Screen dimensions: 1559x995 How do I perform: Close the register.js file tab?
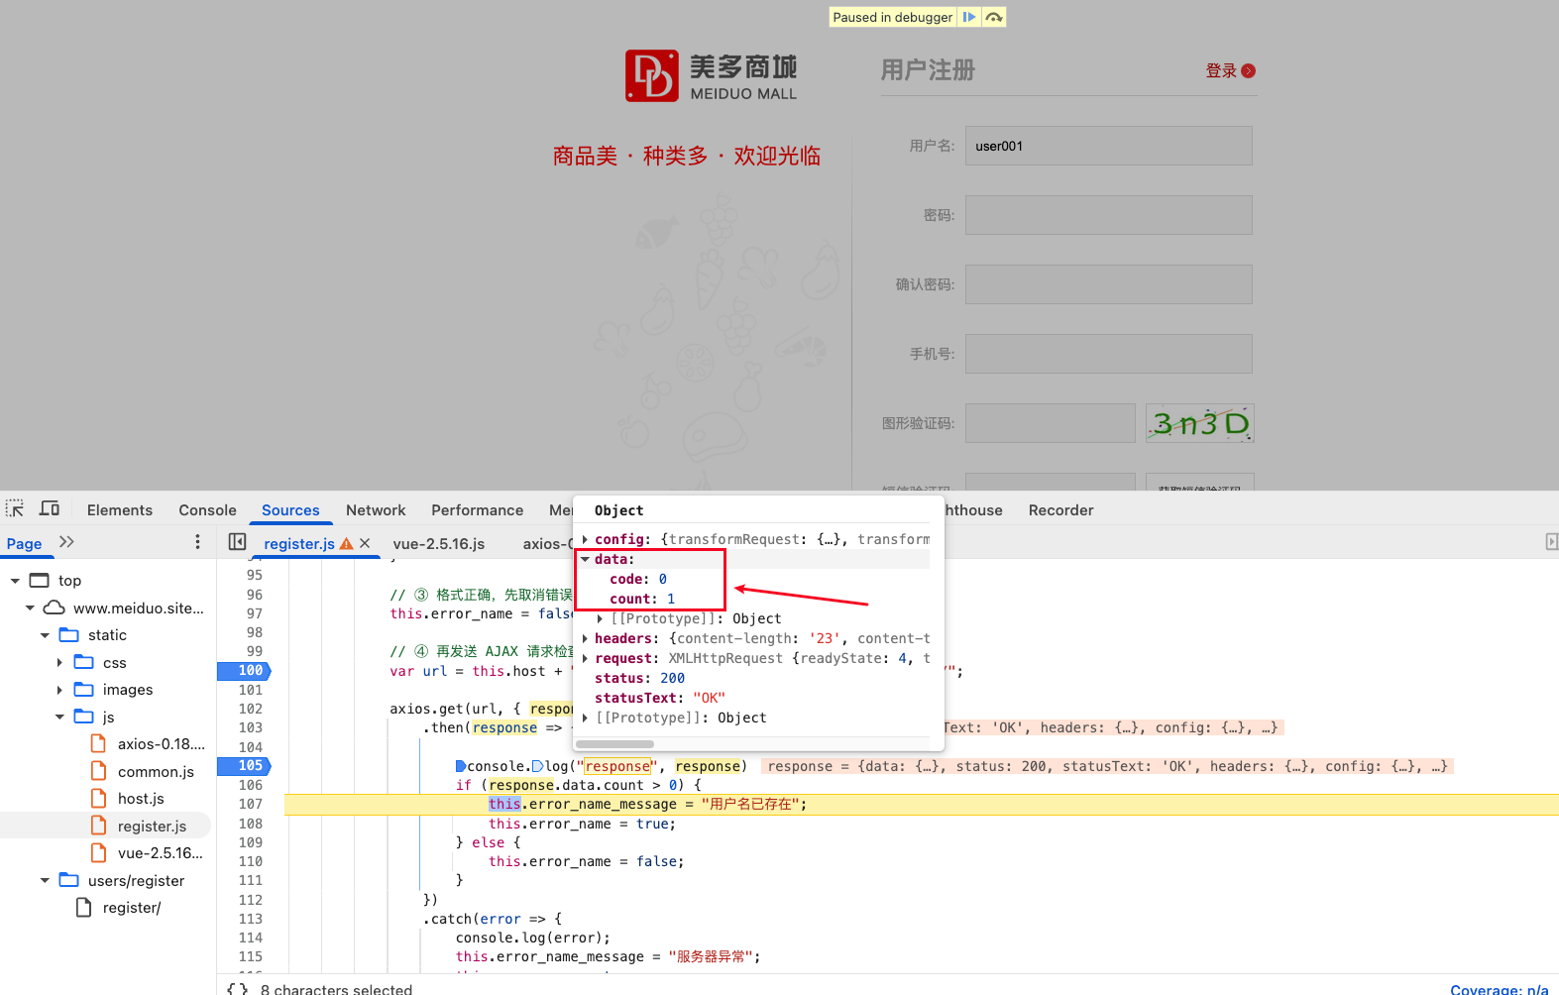365,543
